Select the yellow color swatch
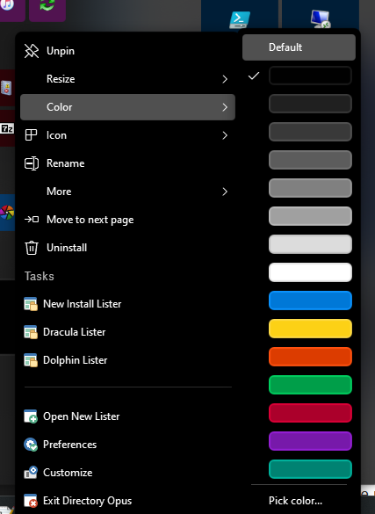Viewport: 375px width, 514px height. pyautogui.click(x=310, y=329)
